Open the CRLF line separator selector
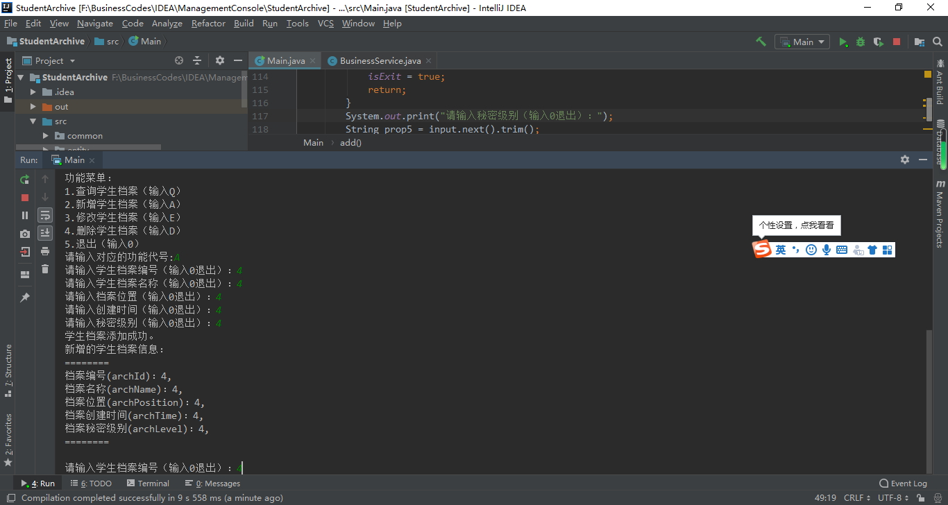 pyautogui.click(x=857, y=497)
